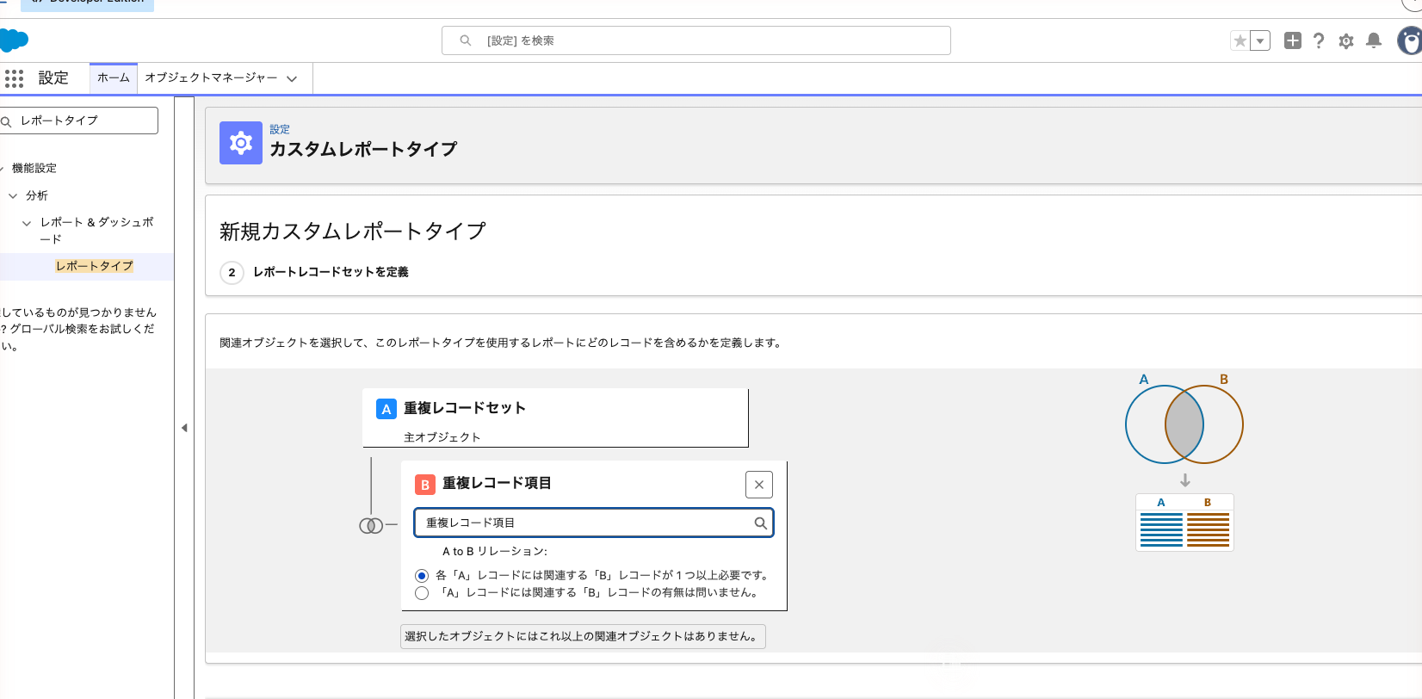Click the レポートタイプ quick find box
The width and height of the screenshot is (1422, 699).
coord(79,121)
